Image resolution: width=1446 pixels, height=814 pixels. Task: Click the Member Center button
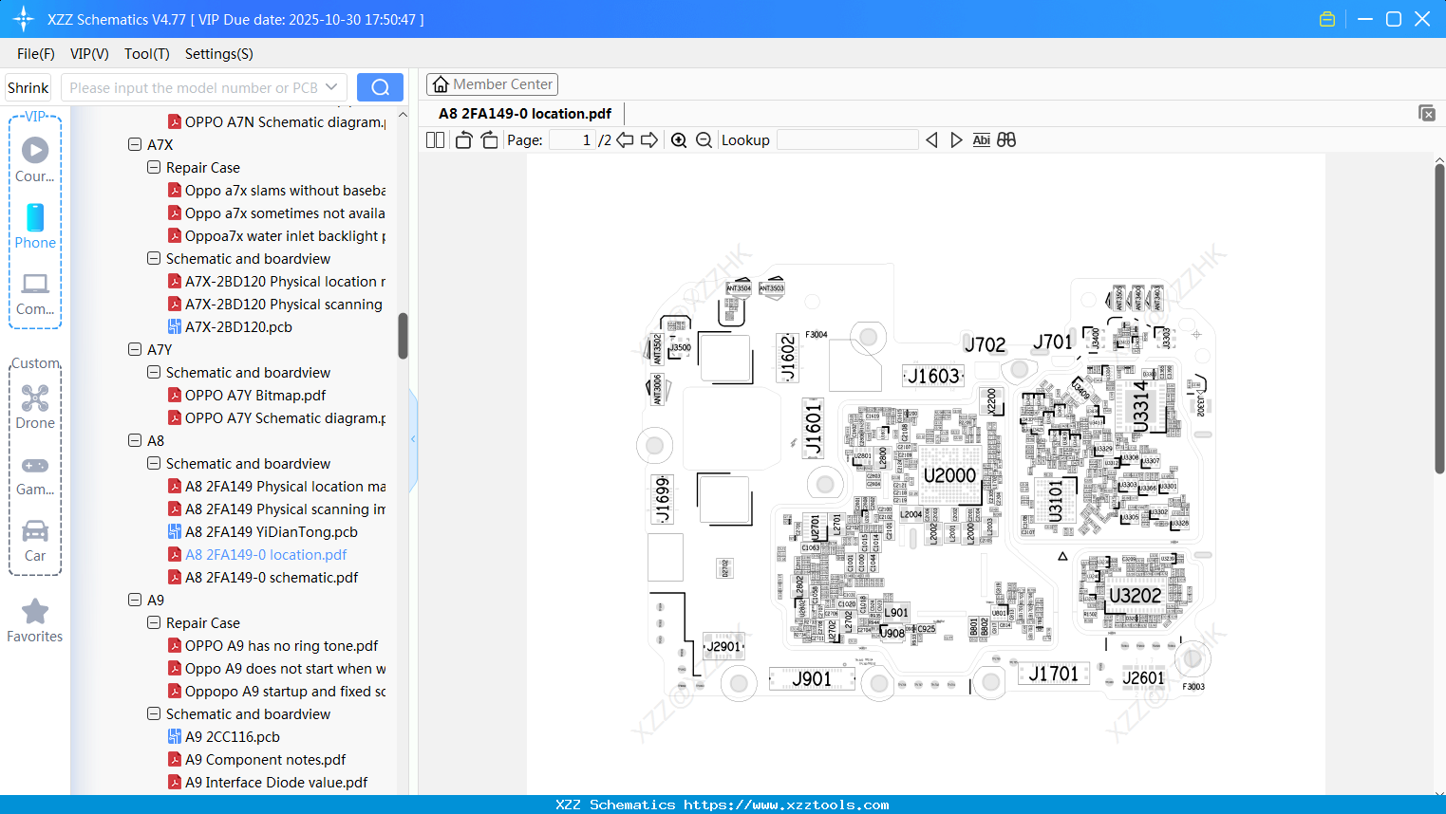point(492,84)
